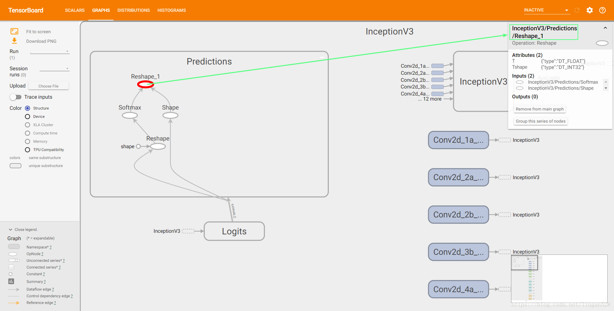
Task: Open the Run dropdown
Action: tap(50, 51)
